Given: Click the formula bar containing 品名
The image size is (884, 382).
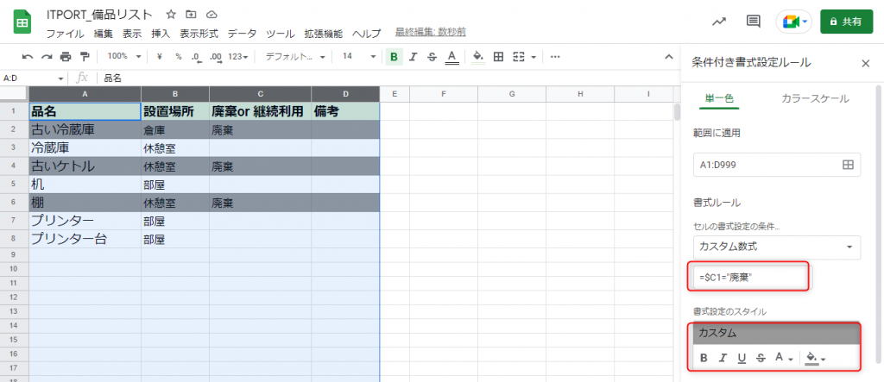Looking at the screenshot, I should pyautogui.click(x=389, y=78).
